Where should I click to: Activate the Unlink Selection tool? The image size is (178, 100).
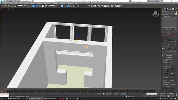pyautogui.click(x=12, y=6)
